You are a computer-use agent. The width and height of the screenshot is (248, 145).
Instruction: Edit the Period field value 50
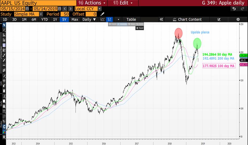(x=65, y=14)
